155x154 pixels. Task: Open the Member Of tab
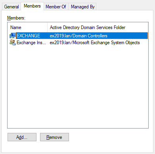pos(56,7)
